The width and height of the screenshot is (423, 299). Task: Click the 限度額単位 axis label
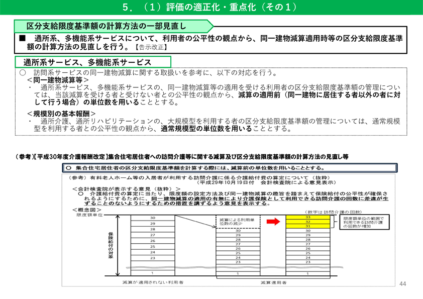pyautogui.click(x=89, y=215)
